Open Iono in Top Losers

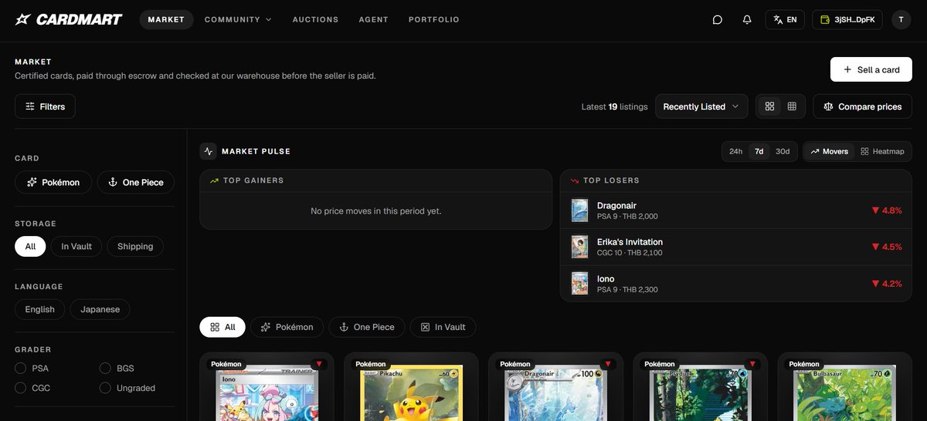(x=736, y=284)
